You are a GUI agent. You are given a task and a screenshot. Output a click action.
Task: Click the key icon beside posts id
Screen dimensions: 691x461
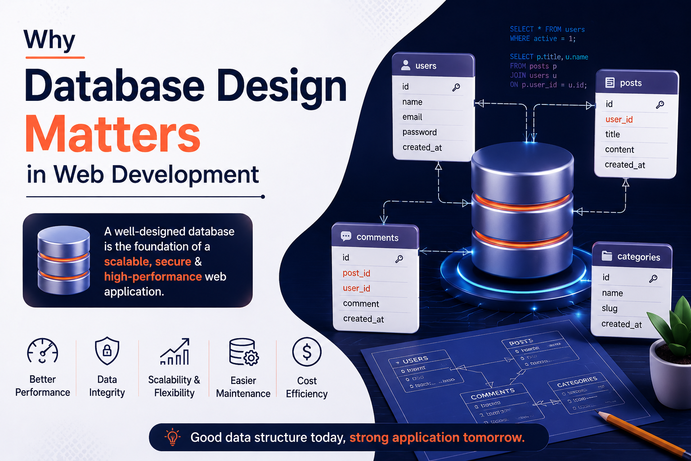click(660, 105)
